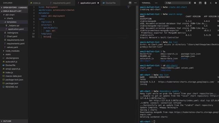
Task: Expand the charts folder
Action: coord(10,18)
